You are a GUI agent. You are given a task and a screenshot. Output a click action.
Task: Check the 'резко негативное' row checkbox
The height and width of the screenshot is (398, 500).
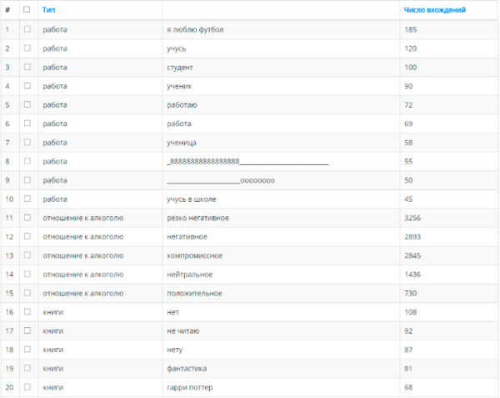27,218
